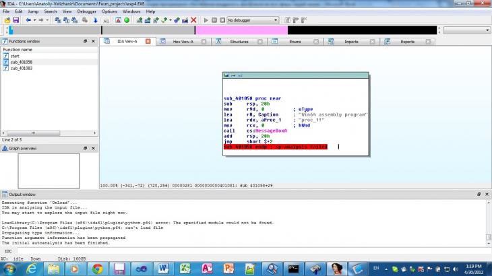Click the red X toolbar icon

pos(193,20)
